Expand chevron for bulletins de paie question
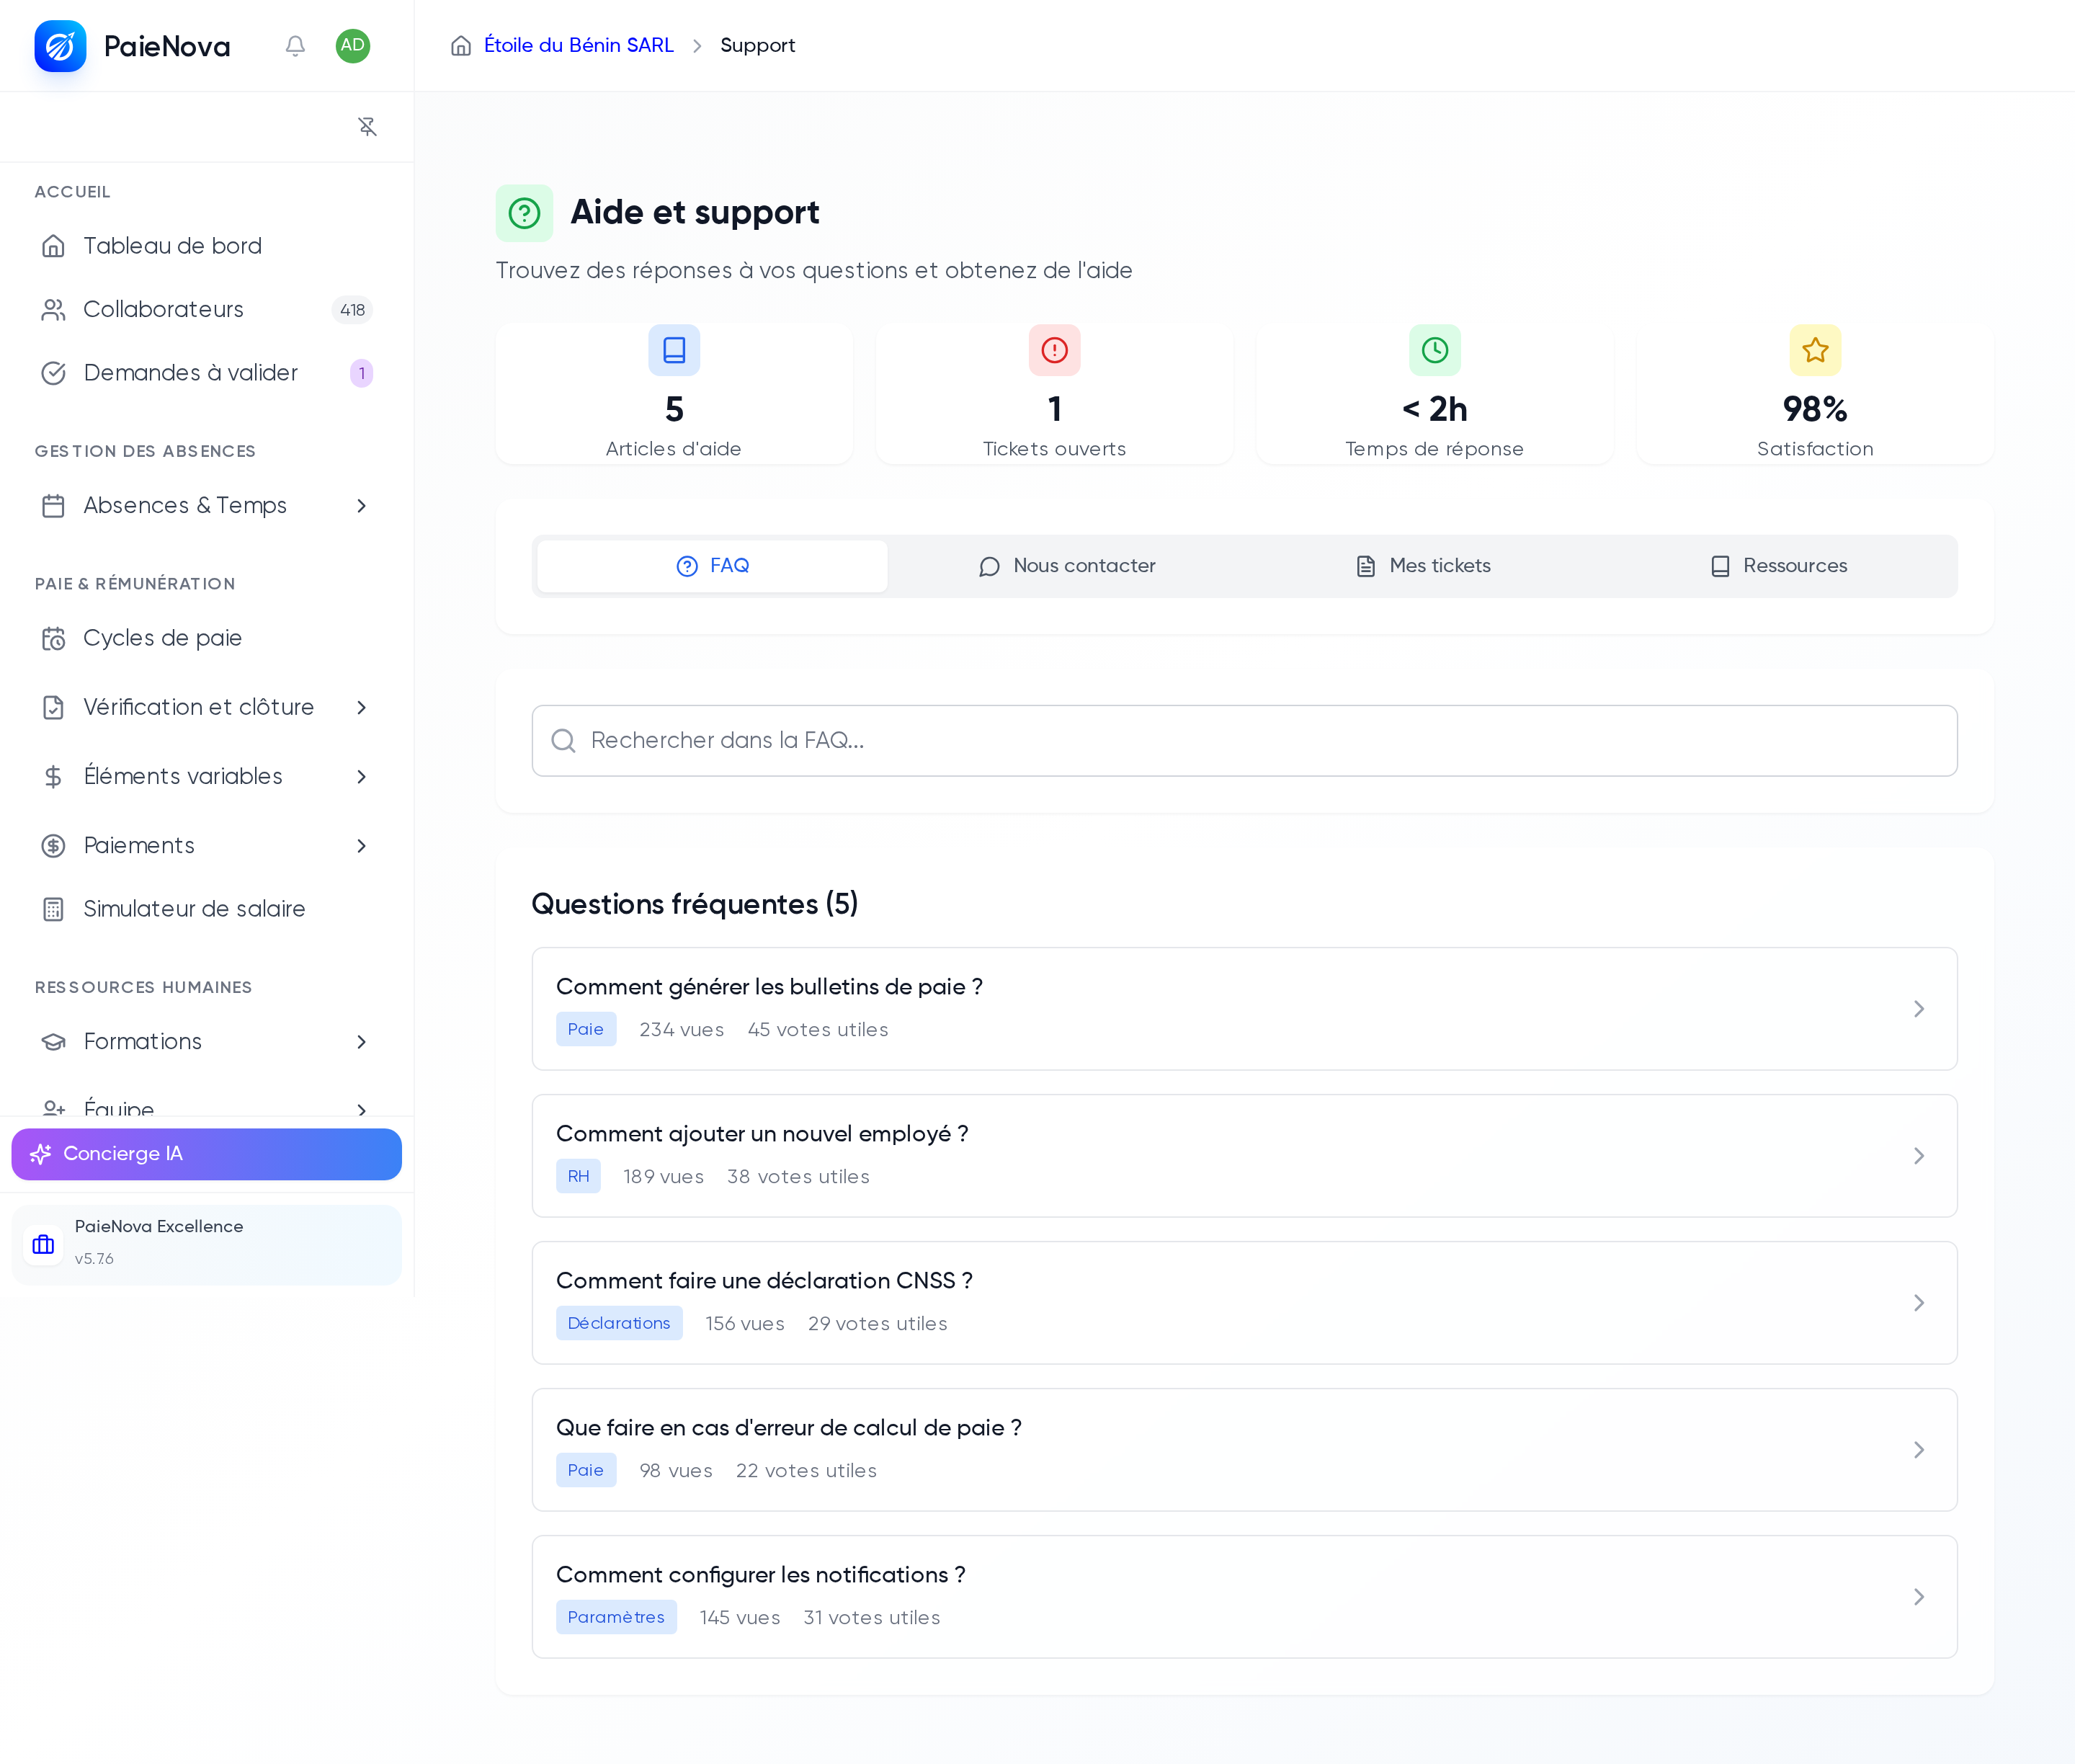The image size is (2075, 1764). pos(1918,1009)
